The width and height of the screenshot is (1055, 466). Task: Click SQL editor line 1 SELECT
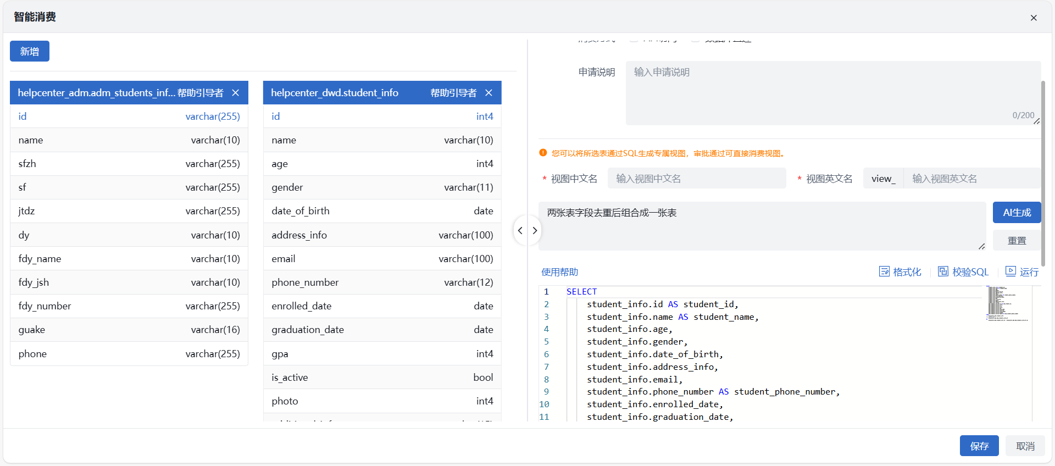[x=581, y=292]
